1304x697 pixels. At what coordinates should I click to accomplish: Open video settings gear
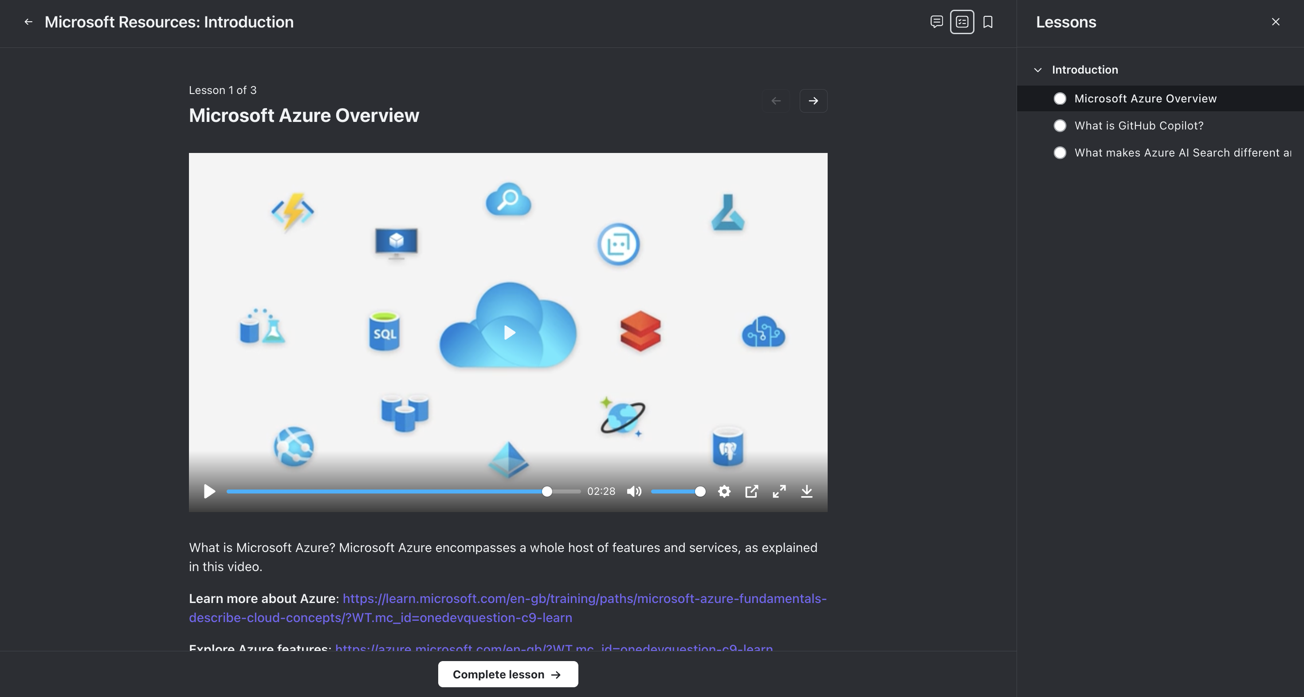click(x=724, y=492)
